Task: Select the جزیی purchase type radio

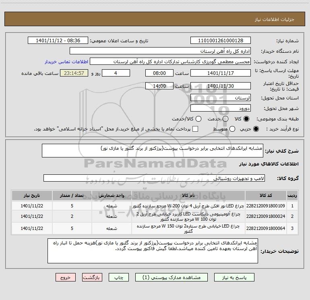Action: [x=256, y=129]
